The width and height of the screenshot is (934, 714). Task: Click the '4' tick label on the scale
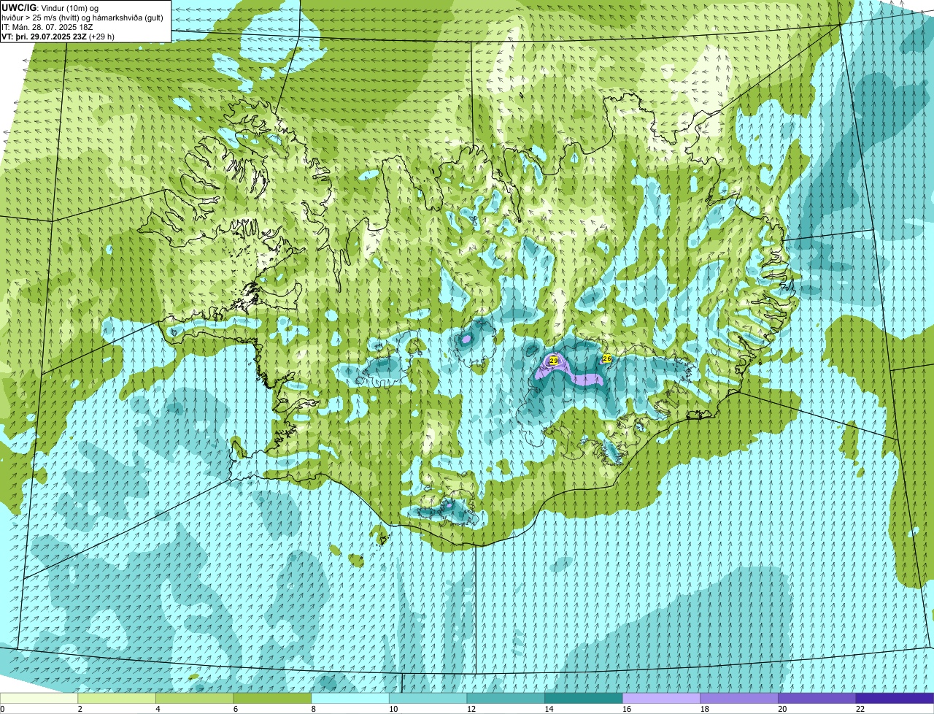click(158, 709)
